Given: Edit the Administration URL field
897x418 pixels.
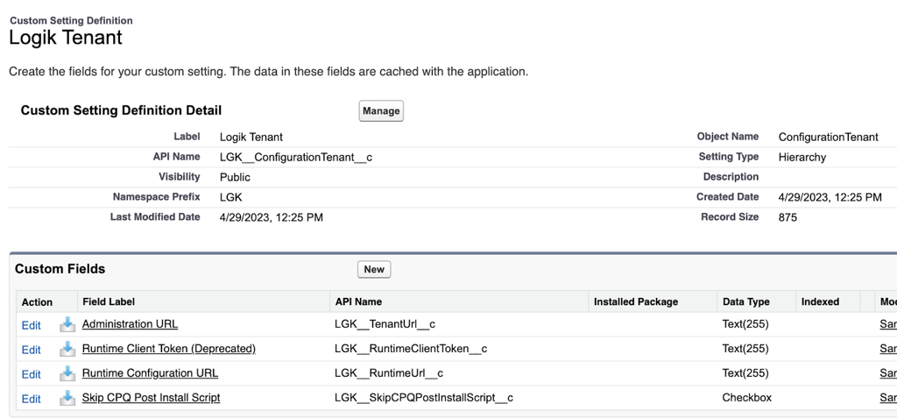Looking at the screenshot, I should (x=32, y=325).
